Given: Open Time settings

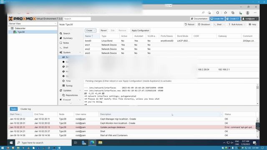Looking at the screenshot, I should (68, 81).
